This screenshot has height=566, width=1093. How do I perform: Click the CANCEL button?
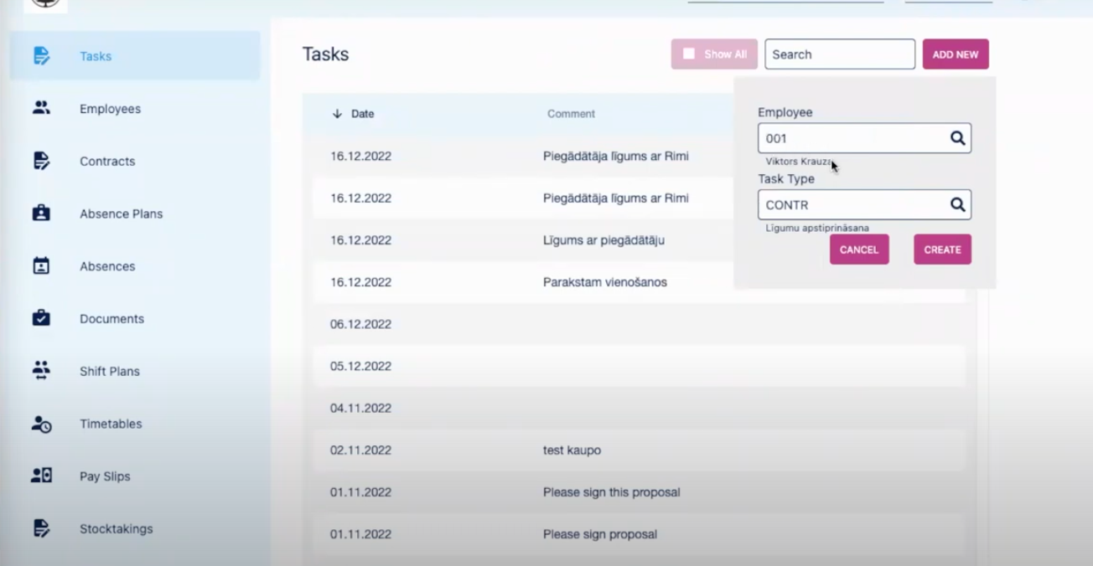pos(858,250)
